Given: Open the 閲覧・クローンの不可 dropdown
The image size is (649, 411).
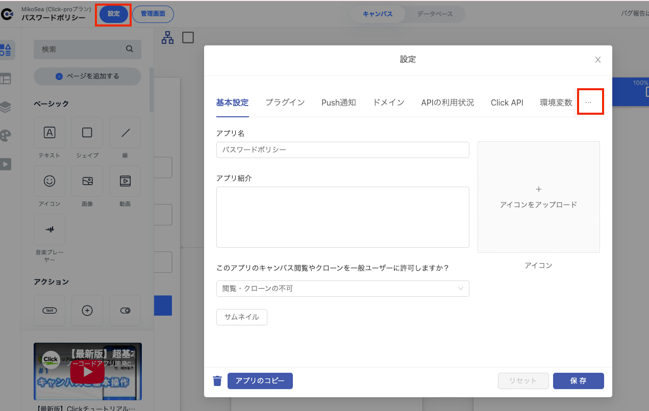Looking at the screenshot, I should (x=342, y=289).
